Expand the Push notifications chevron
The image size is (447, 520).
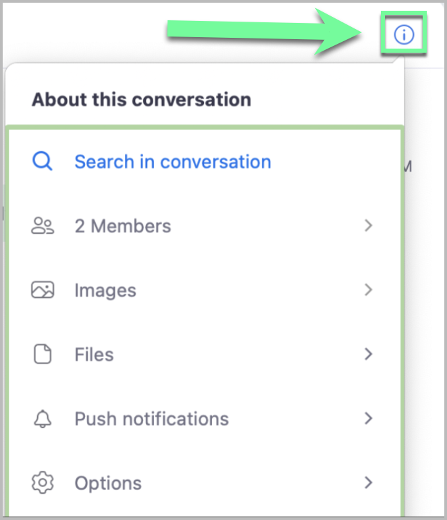click(x=369, y=418)
